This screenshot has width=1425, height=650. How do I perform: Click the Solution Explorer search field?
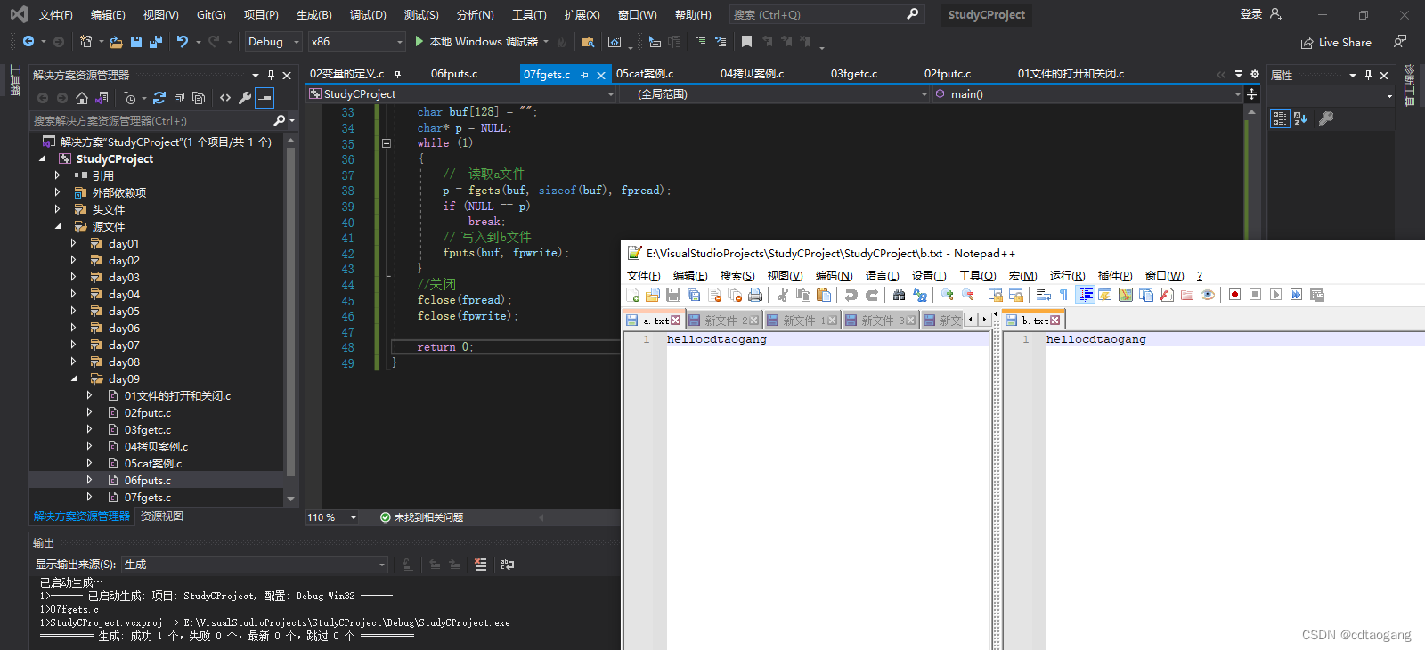coord(151,120)
